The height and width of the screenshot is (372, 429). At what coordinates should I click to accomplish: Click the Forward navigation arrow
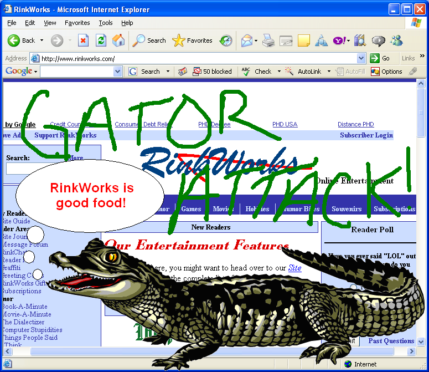57,41
